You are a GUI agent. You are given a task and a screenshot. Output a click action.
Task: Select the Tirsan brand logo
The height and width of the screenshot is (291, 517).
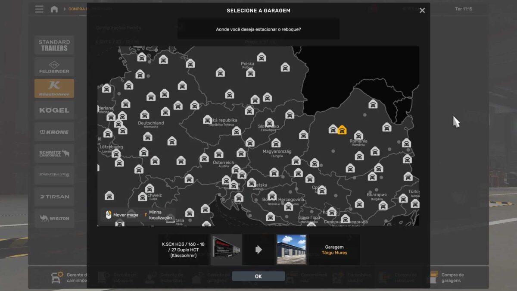(x=54, y=197)
